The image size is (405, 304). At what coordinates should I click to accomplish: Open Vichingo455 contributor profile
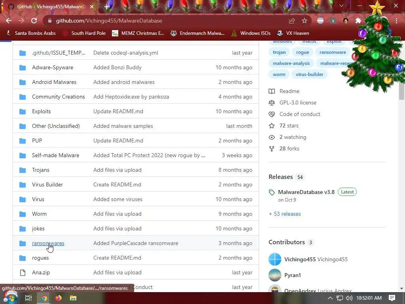point(300,259)
